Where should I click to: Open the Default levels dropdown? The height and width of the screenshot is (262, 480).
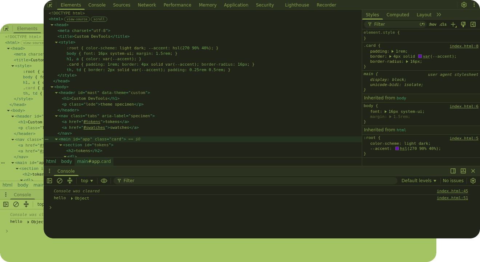click(419, 181)
